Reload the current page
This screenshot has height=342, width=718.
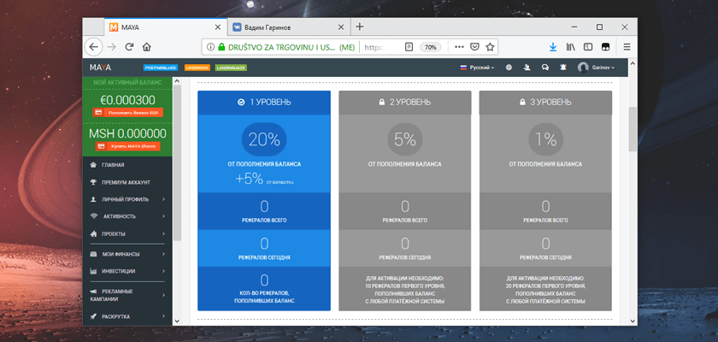[129, 47]
